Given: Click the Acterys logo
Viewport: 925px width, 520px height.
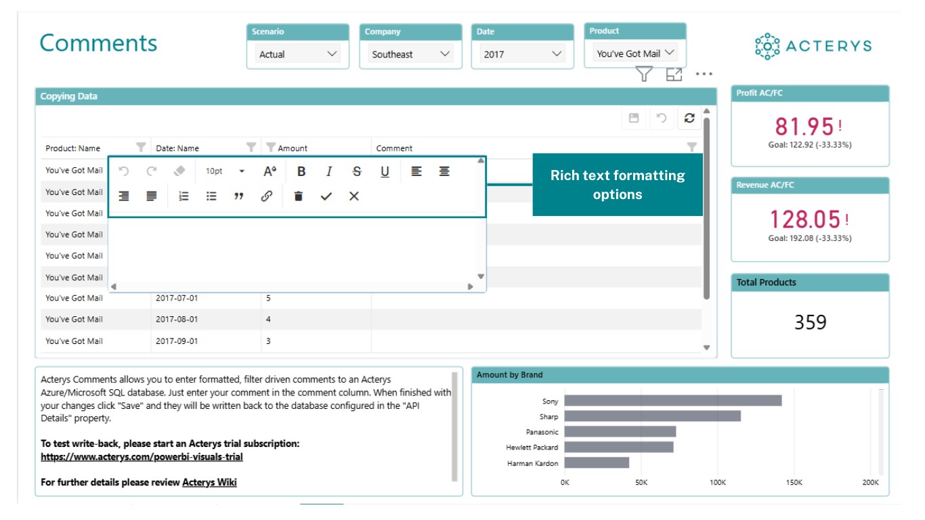Looking at the screenshot, I should click(813, 46).
